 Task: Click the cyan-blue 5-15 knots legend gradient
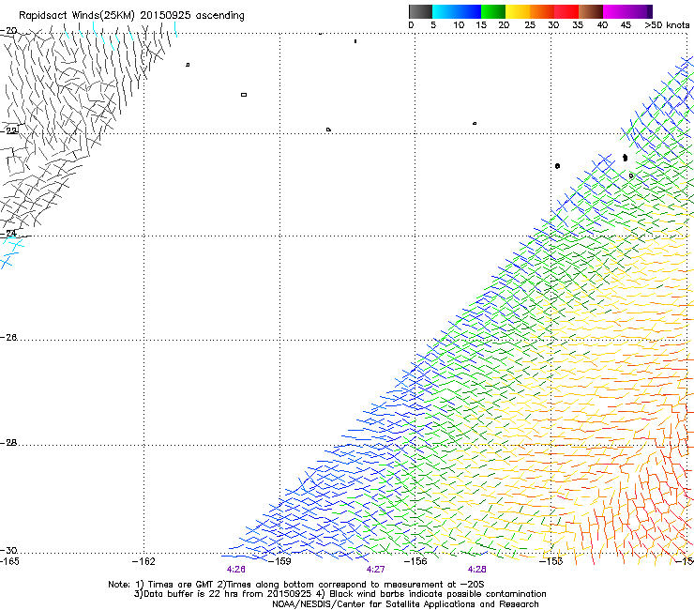click(457, 11)
